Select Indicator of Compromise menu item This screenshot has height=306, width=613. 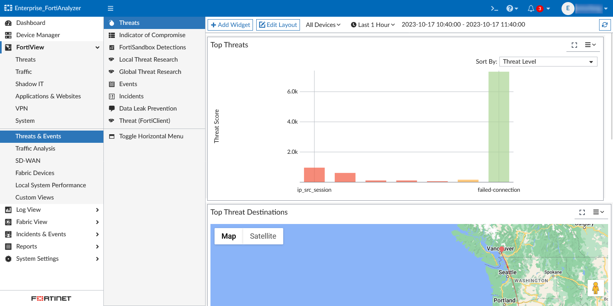pos(154,35)
